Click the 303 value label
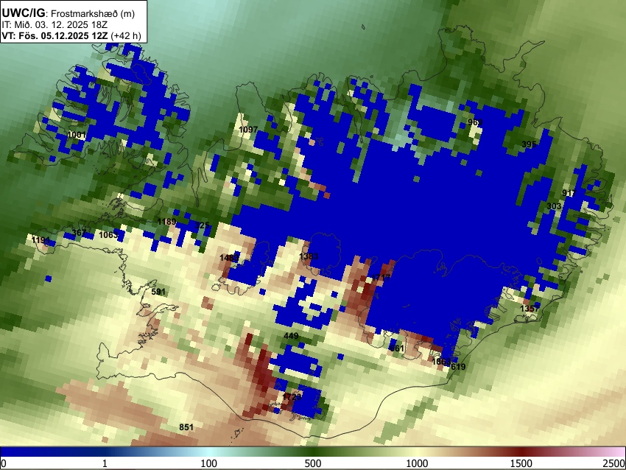The width and height of the screenshot is (626, 470). pos(554,206)
